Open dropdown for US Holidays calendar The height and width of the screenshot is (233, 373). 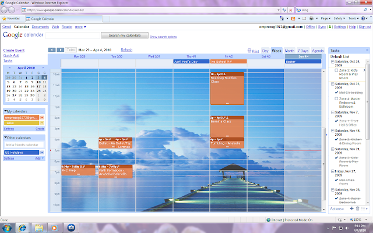42,153
